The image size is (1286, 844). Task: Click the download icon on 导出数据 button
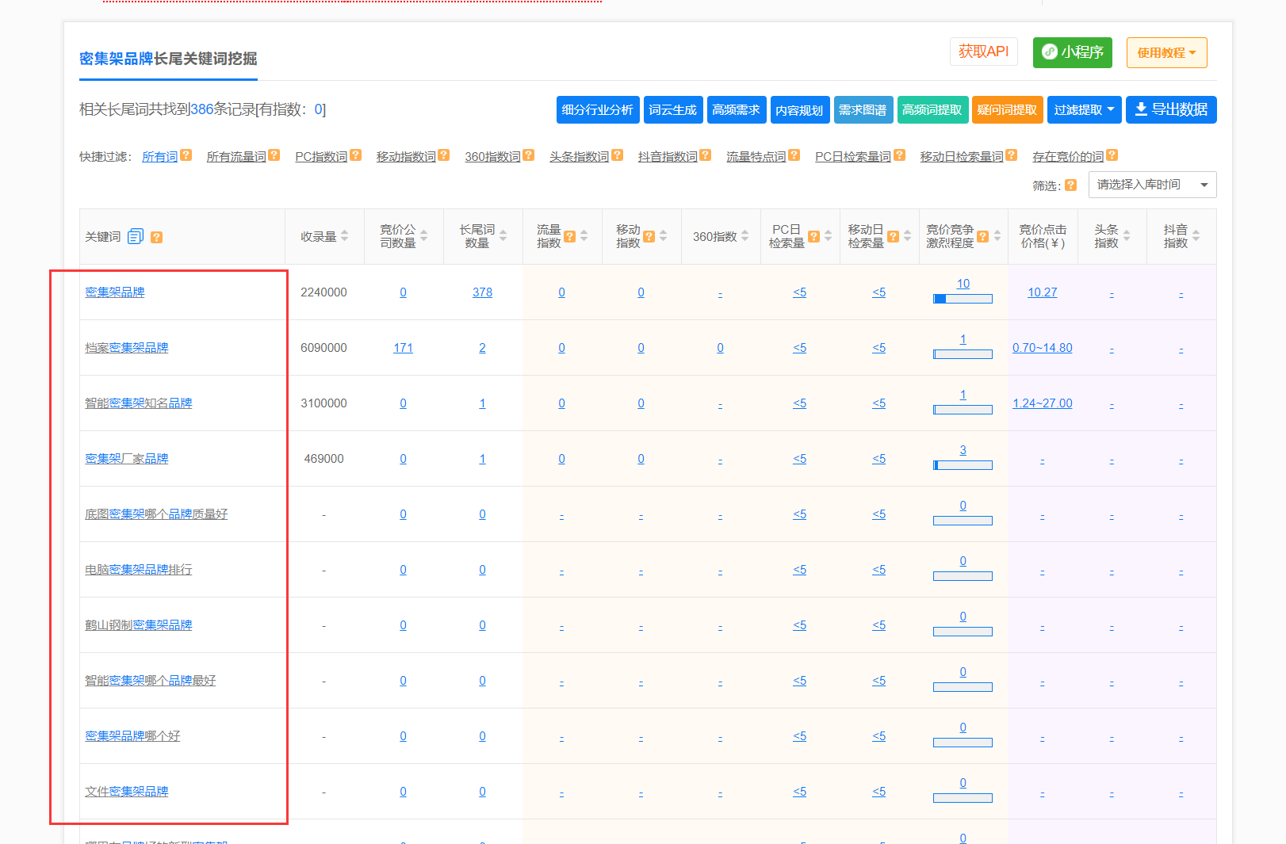tap(1142, 109)
